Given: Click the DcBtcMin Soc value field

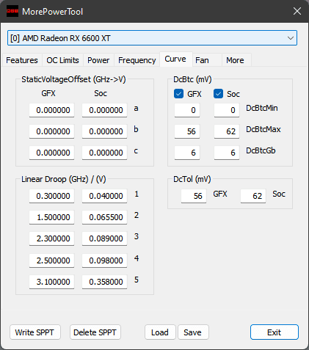Looking at the screenshot, I should 227,110.
